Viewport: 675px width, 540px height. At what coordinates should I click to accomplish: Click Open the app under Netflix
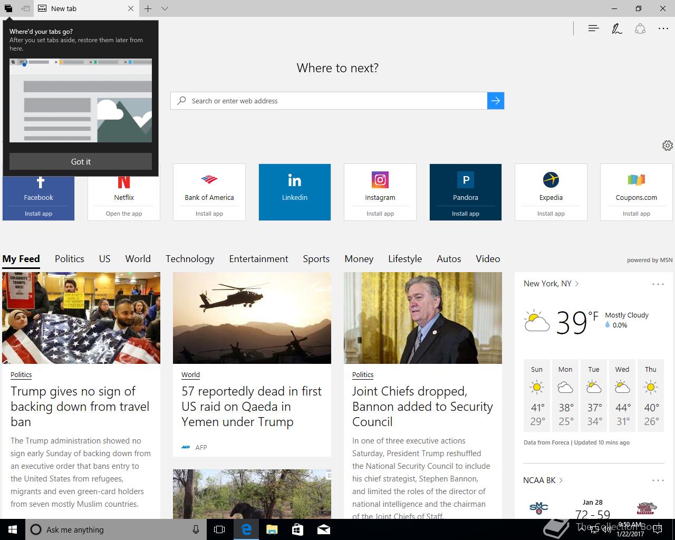(124, 214)
